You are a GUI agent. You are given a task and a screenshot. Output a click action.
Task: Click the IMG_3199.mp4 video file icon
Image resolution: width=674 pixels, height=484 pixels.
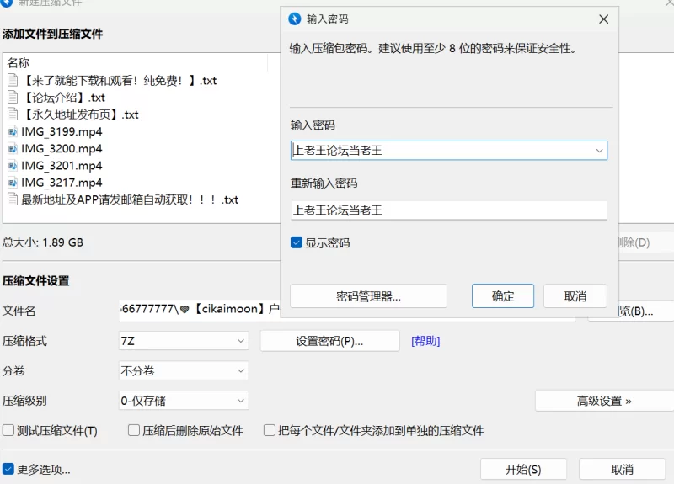click(x=13, y=131)
